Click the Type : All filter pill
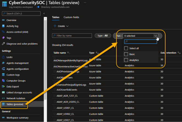 point(103,36)
